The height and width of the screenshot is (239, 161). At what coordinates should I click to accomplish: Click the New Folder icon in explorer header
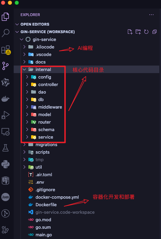point(138,32)
